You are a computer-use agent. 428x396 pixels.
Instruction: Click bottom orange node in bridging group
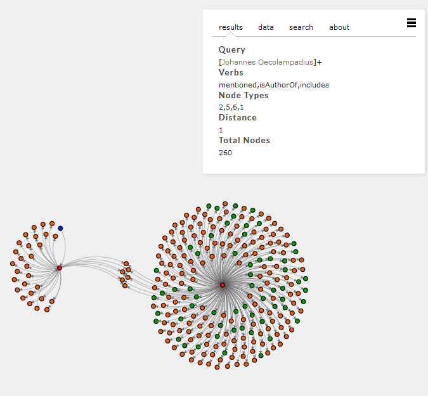click(x=125, y=286)
